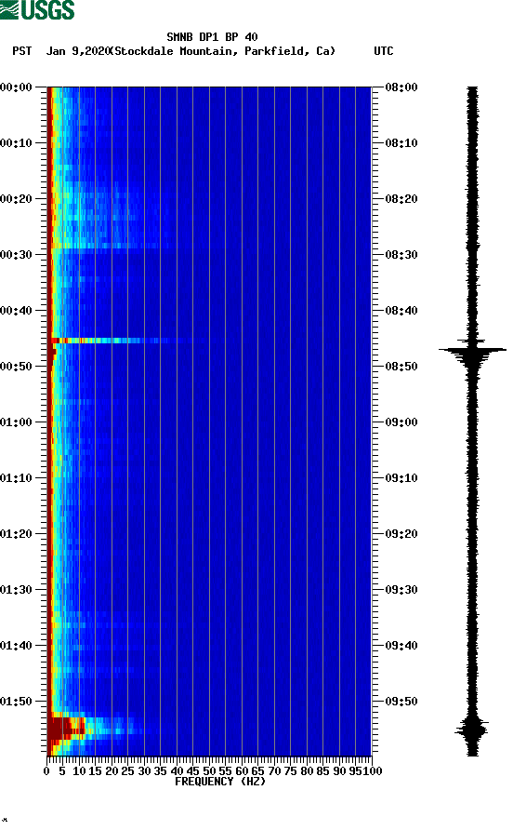Click the left-axis time label 01:00

pyautogui.click(x=17, y=422)
